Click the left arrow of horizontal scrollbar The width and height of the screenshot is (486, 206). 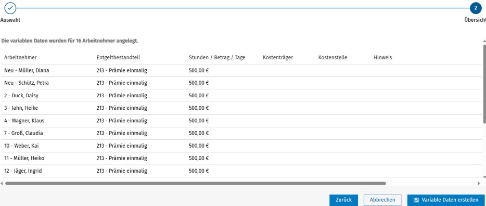(2, 184)
